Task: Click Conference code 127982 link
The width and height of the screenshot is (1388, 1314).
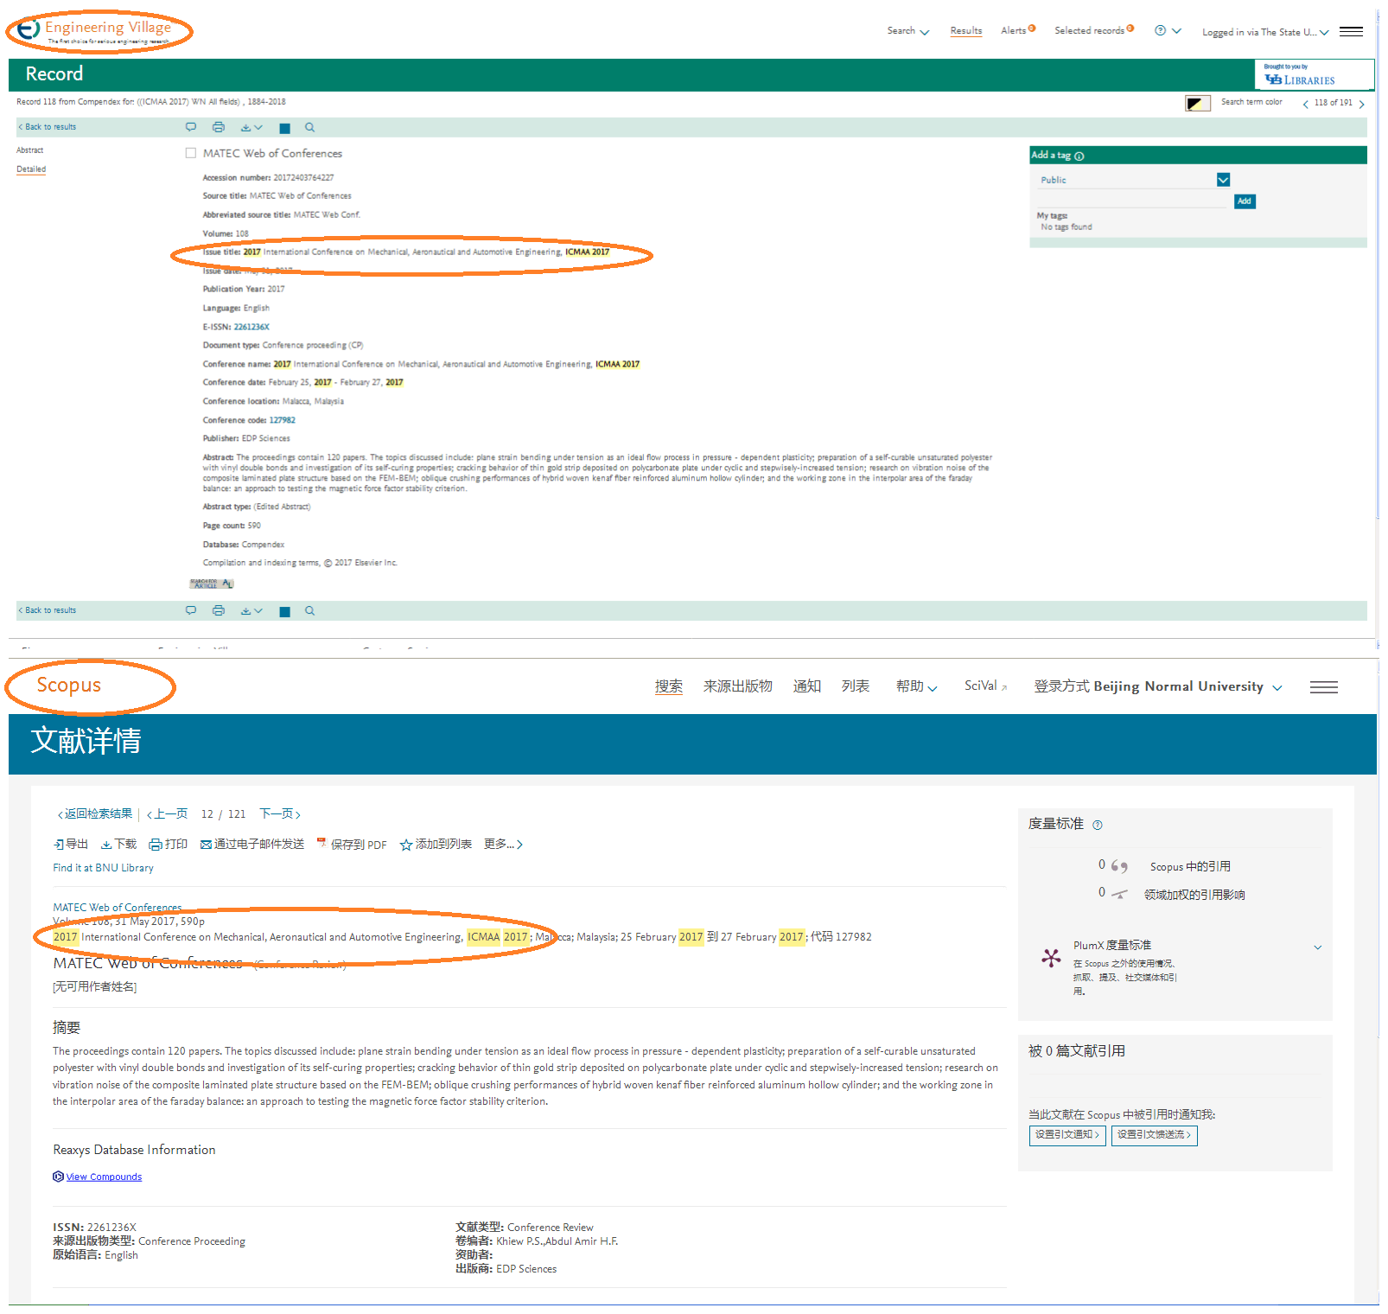Action: click(283, 420)
